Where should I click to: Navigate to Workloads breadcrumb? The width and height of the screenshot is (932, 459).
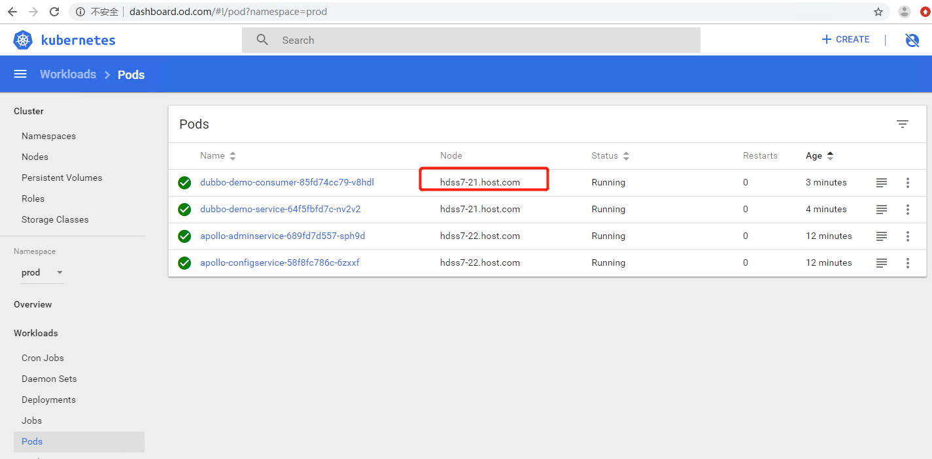(68, 74)
